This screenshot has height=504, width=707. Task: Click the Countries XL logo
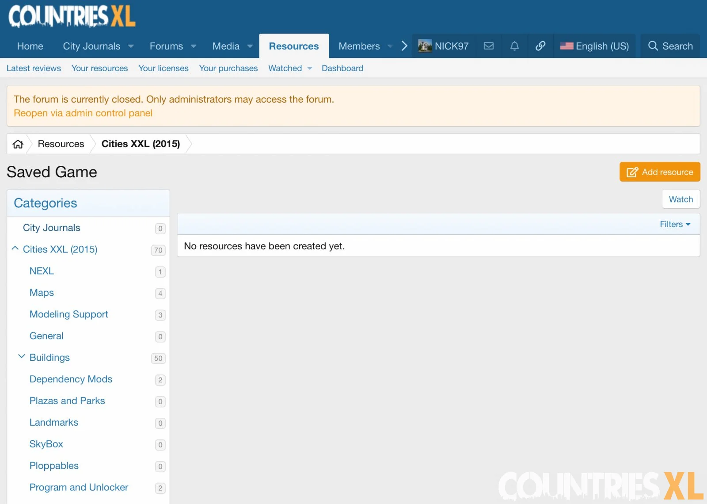point(72,16)
